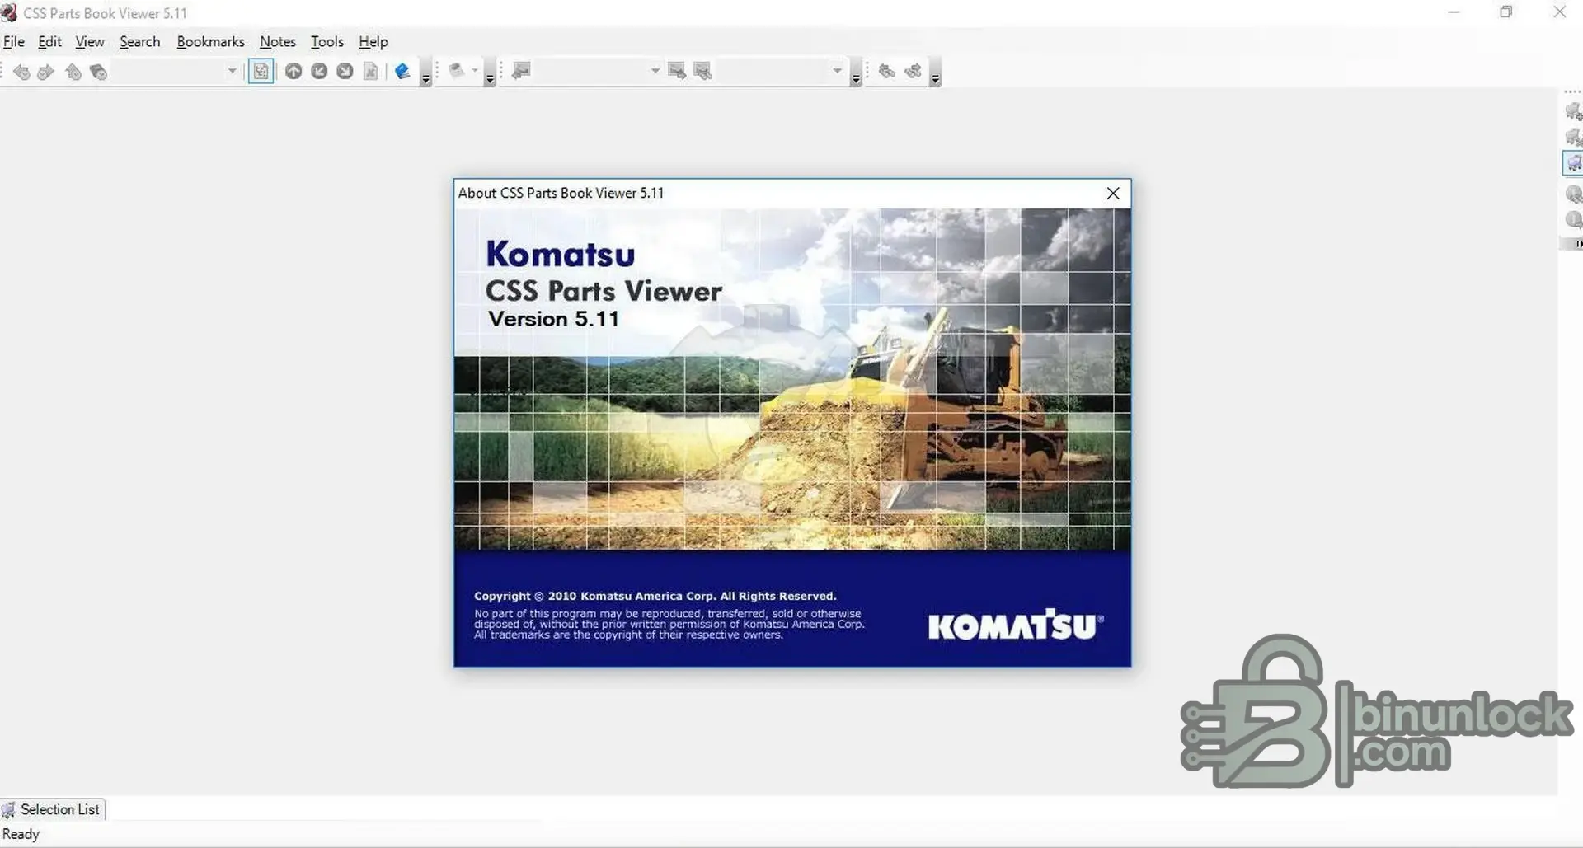Go forward with the Forward arrow icon

click(46, 72)
